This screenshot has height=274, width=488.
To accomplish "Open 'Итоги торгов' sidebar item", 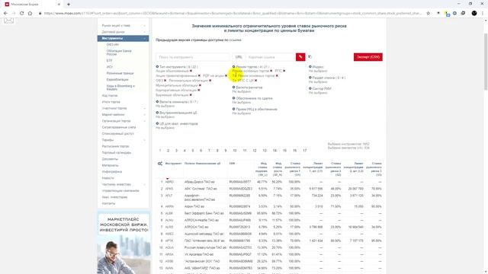I will click(x=111, y=102).
